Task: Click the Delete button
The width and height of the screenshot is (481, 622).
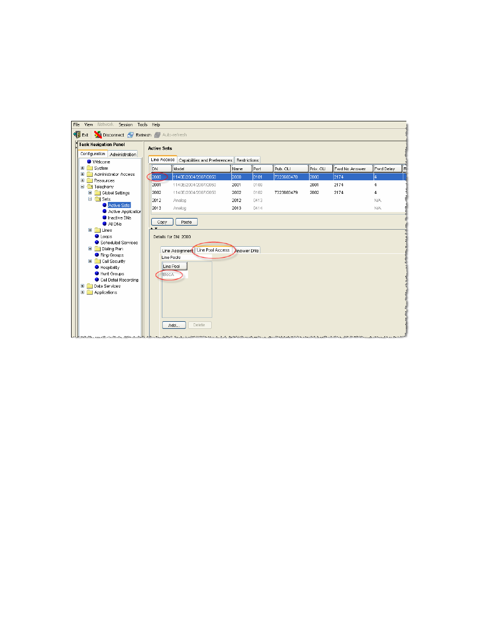Action: click(x=199, y=325)
